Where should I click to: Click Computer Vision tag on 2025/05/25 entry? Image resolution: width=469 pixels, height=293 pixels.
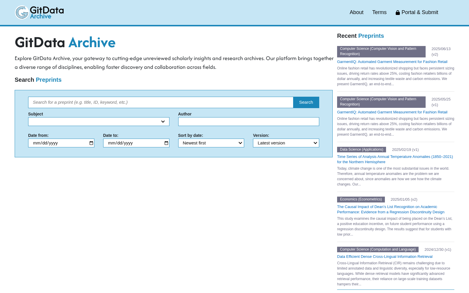click(x=381, y=102)
